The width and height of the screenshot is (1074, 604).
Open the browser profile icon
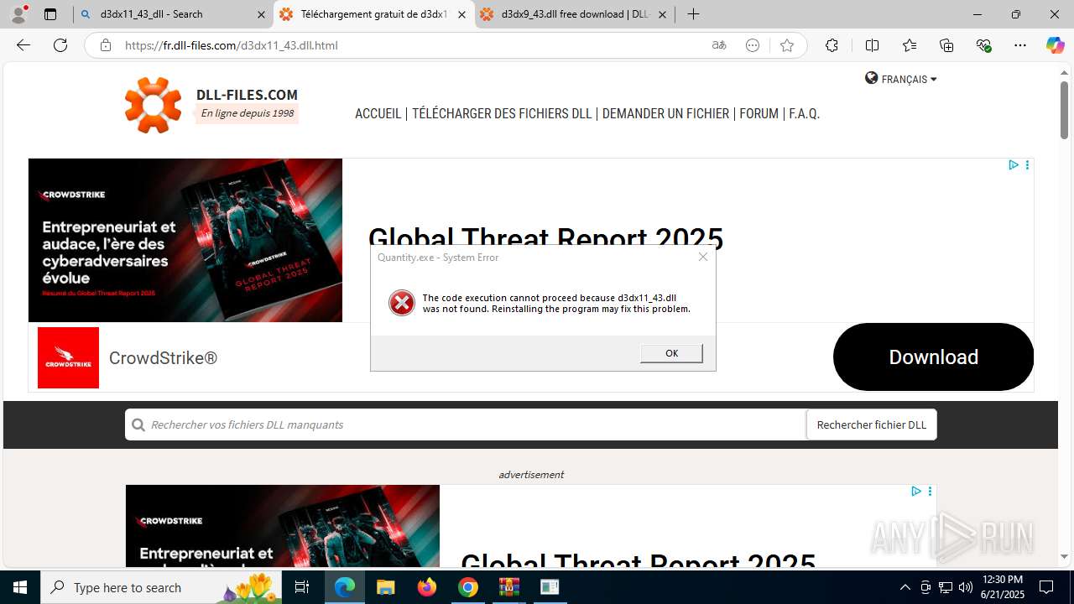[x=19, y=13]
